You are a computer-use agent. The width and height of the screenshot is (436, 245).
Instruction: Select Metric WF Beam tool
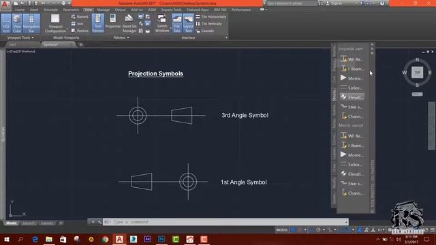pos(352,136)
